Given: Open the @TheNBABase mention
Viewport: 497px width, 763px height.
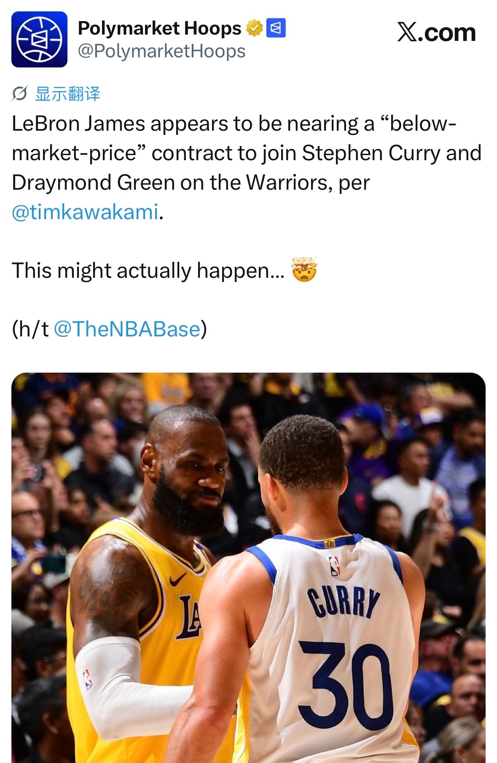Looking at the screenshot, I should coord(127,329).
